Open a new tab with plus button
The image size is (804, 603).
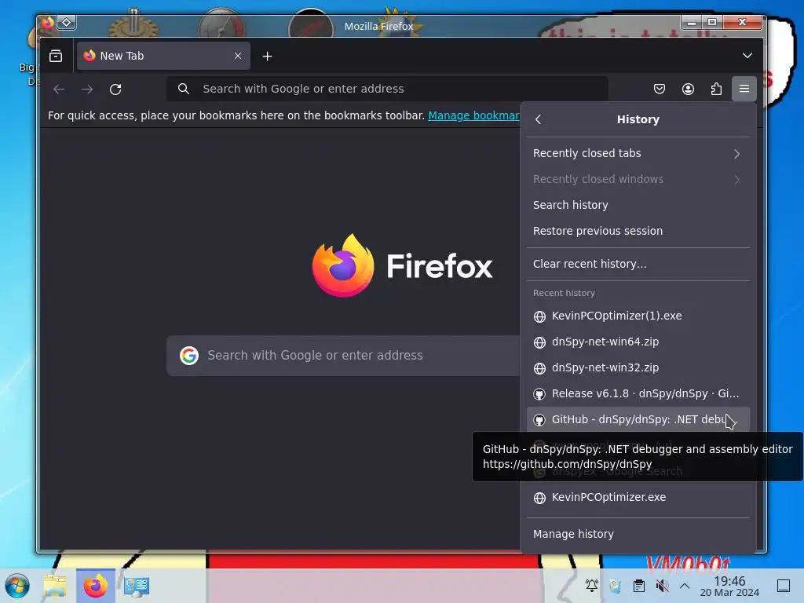(267, 57)
